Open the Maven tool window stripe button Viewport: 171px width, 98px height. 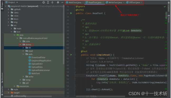click(169, 19)
